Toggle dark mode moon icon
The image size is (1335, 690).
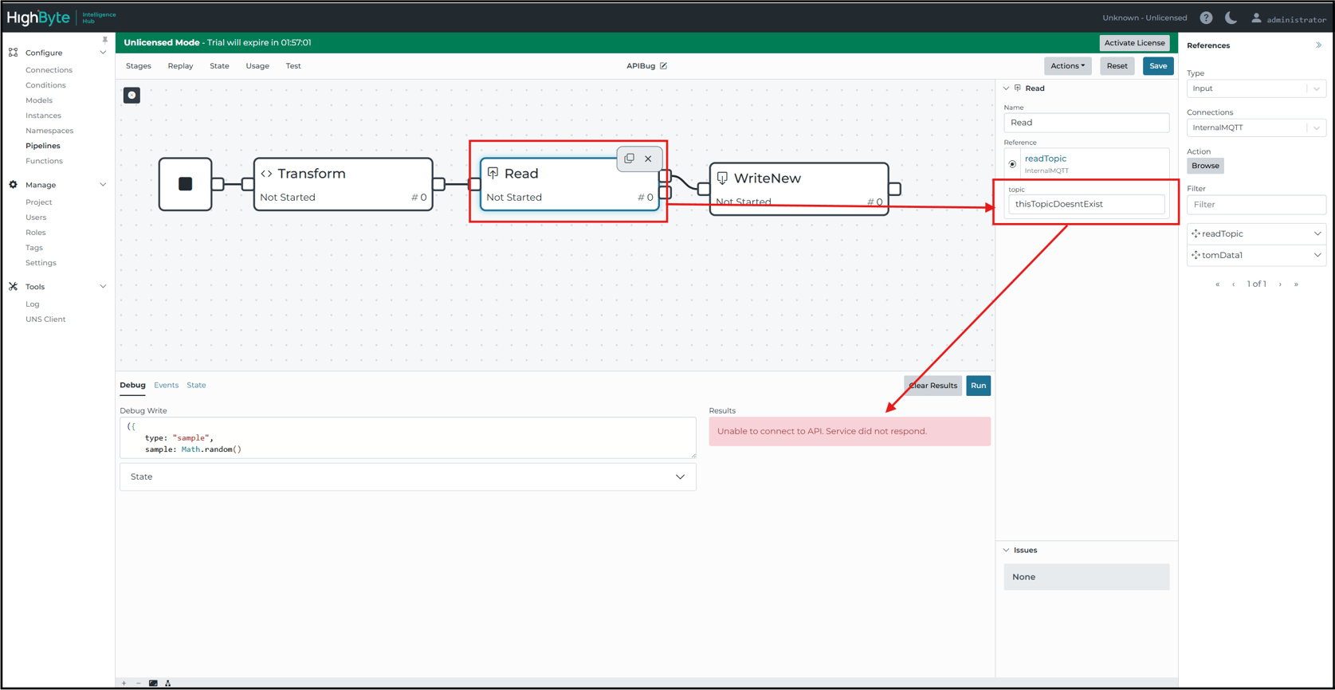[x=1231, y=18]
